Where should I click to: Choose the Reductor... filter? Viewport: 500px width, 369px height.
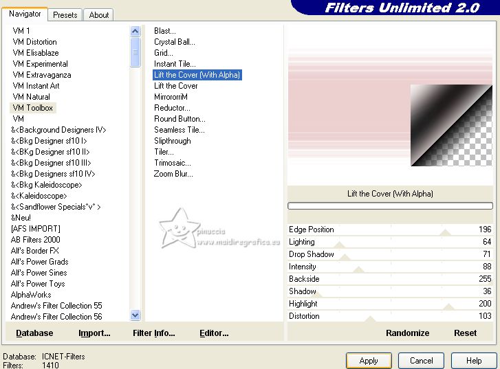click(172, 108)
